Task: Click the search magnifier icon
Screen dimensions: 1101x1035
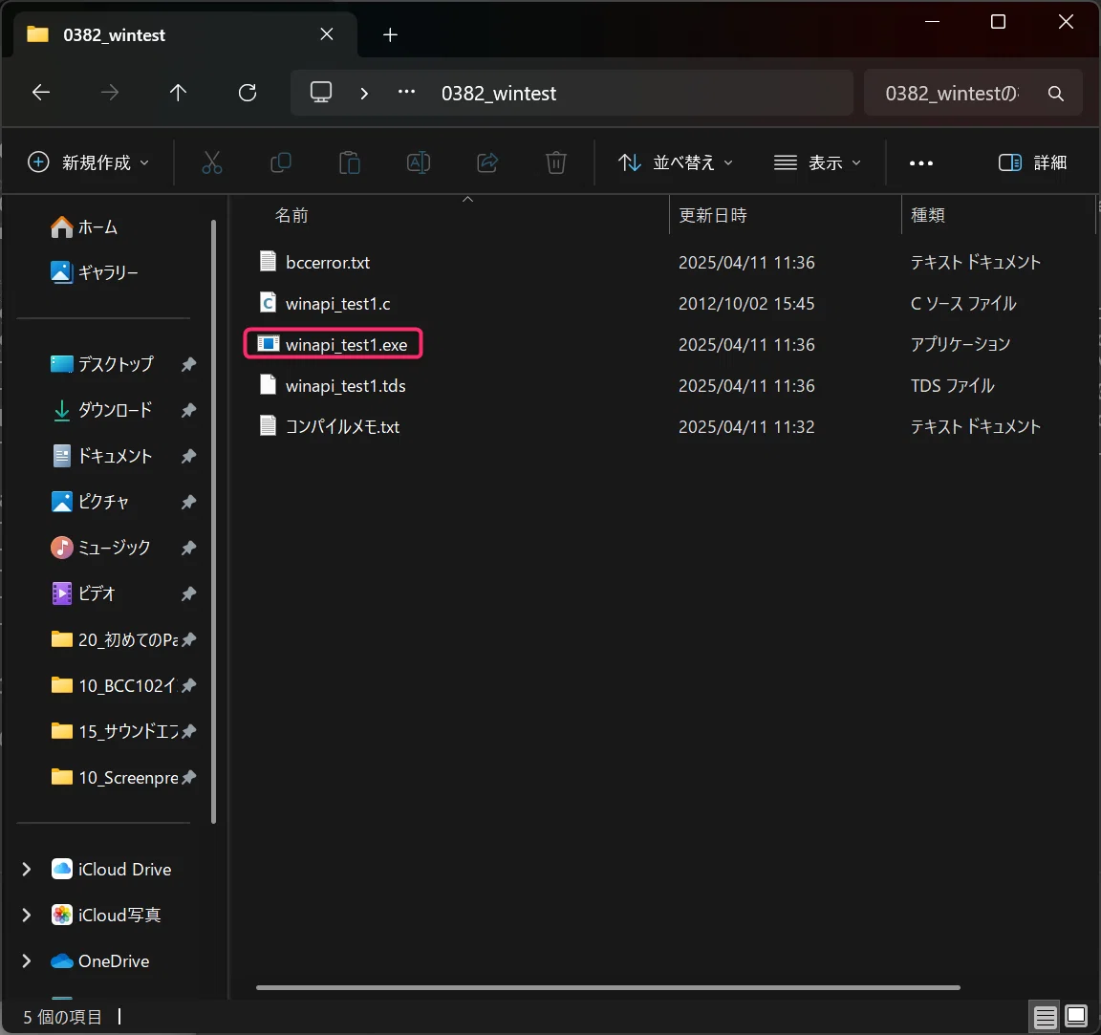Action: point(1055,94)
